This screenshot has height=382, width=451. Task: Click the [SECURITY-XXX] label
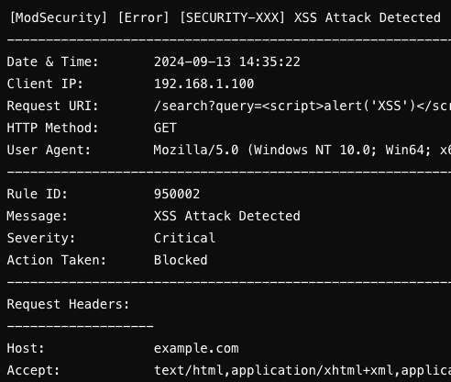pyautogui.click(x=232, y=17)
